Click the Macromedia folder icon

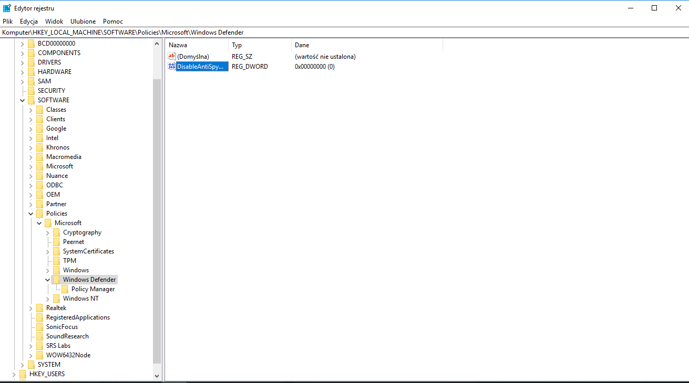(39, 157)
